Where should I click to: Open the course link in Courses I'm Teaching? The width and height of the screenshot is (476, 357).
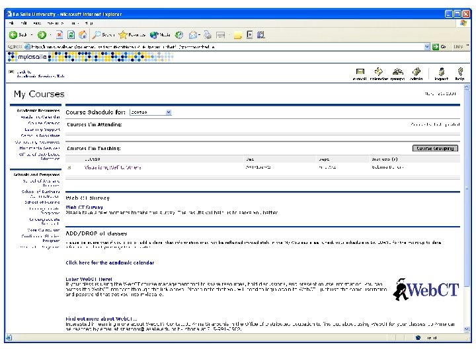click(x=112, y=167)
